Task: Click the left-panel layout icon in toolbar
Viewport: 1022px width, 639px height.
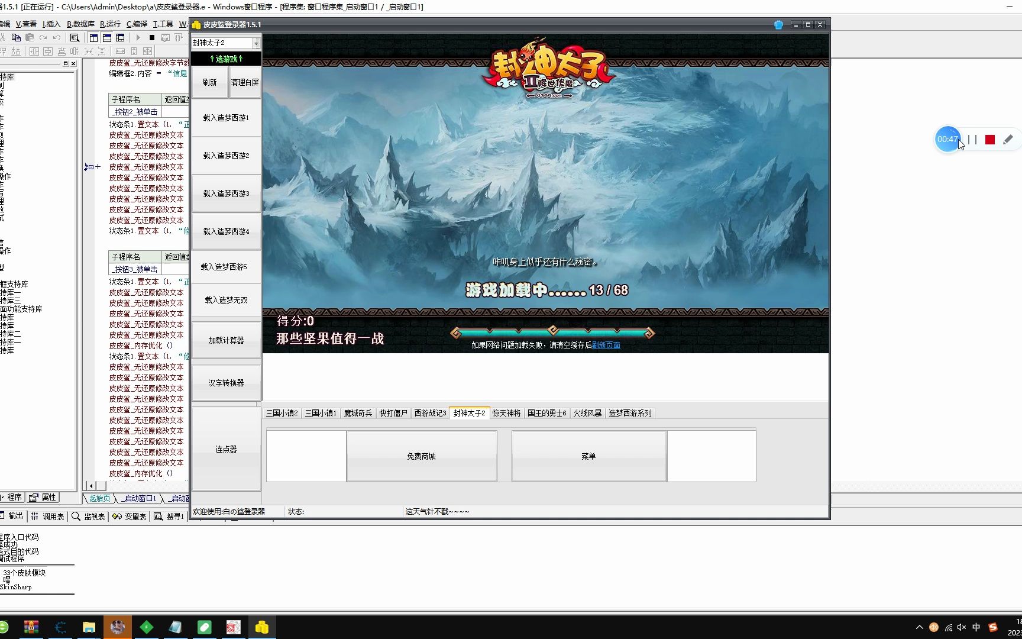Action: tap(94, 37)
